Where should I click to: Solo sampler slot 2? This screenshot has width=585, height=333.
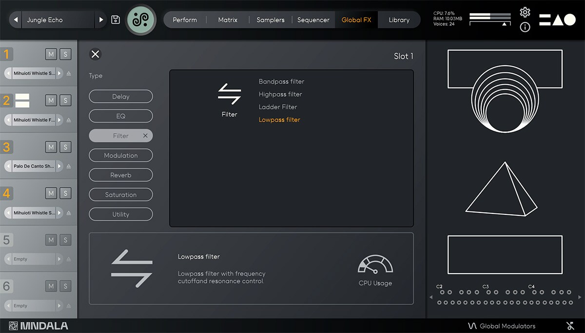(x=65, y=100)
